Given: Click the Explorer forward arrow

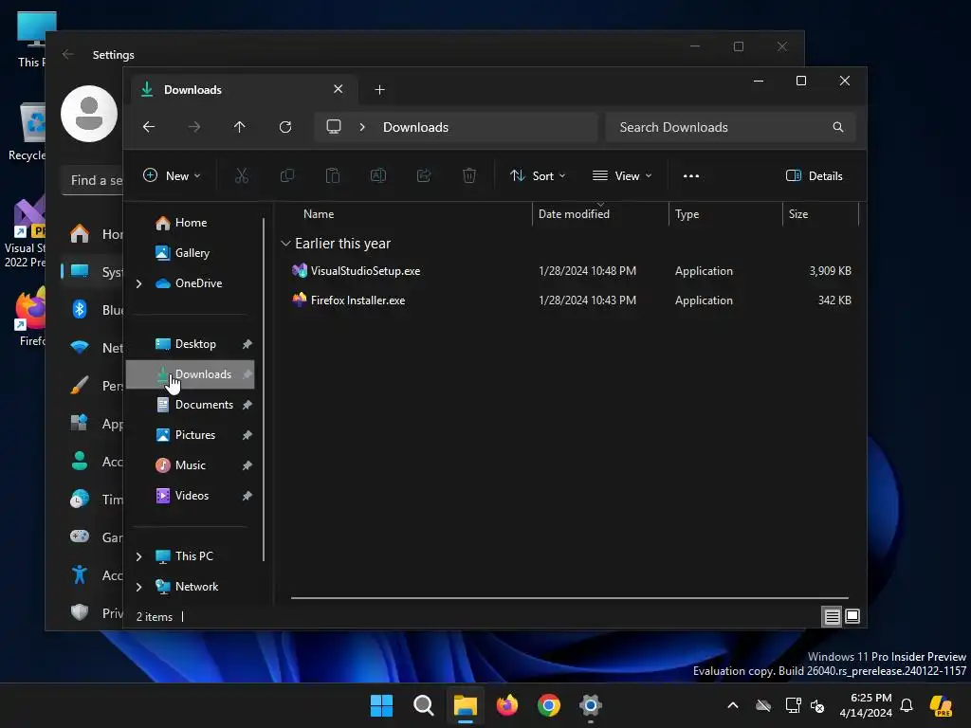Looking at the screenshot, I should pyautogui.click(x=194, y=127).
